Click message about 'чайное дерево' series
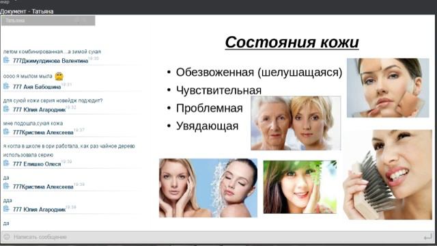The width and height of the screenshot is (437, 246). tap(69, 150)
